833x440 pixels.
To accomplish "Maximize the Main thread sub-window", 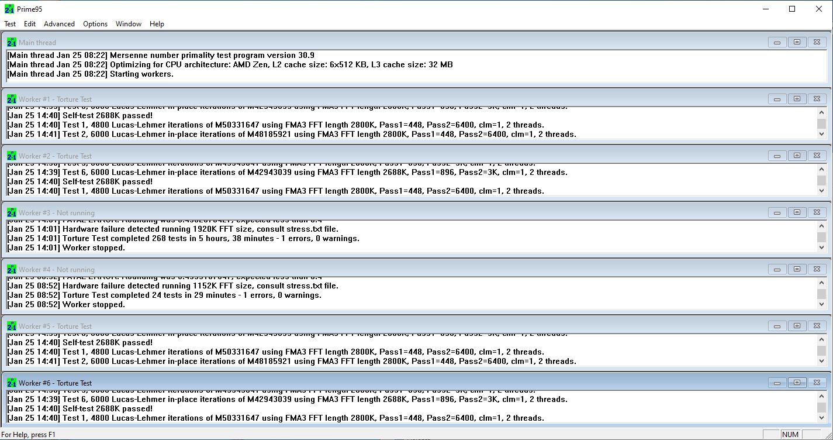I will point(797,42).
